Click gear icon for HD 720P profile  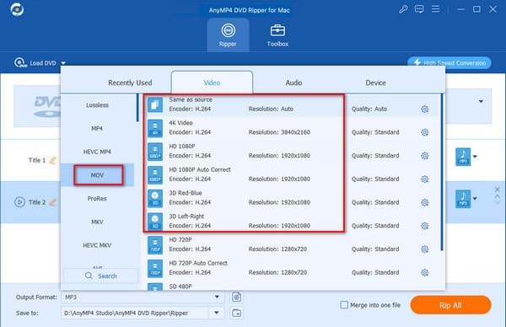coord(425,249)
